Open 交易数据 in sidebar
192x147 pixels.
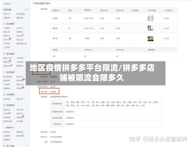(x=7, y=136)
